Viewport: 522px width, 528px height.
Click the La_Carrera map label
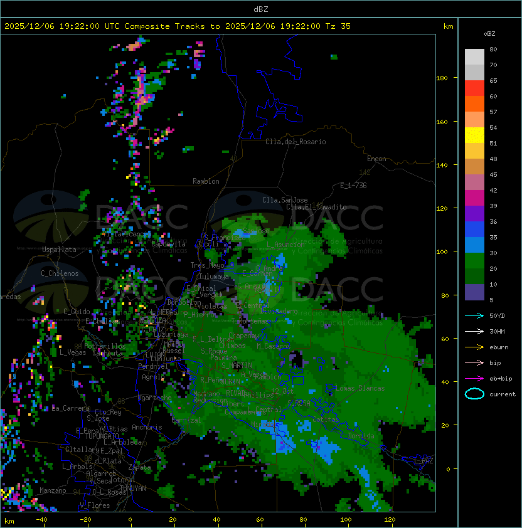[x=70, y=408]
